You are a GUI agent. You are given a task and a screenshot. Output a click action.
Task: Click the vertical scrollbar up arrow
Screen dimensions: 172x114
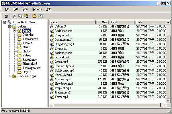(x=168, y=22)
